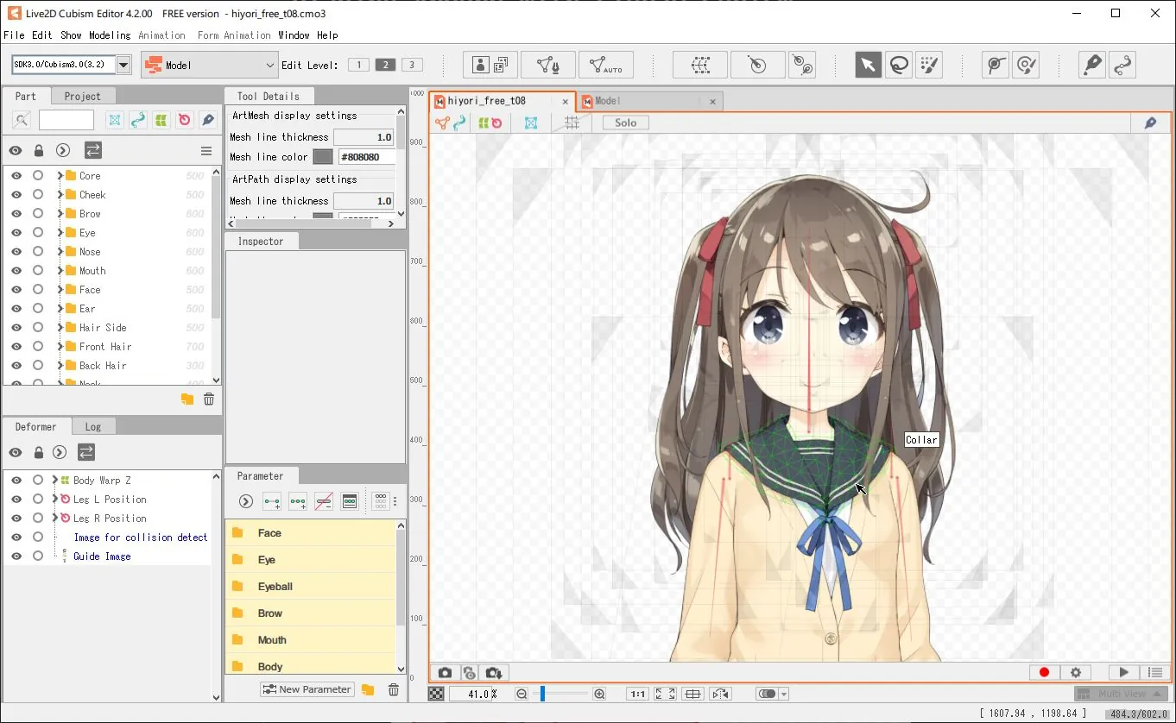Select the Arrow selection tool

click(868, 65)
